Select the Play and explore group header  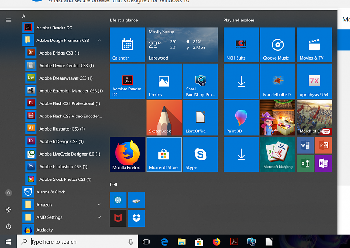[239, 21]
